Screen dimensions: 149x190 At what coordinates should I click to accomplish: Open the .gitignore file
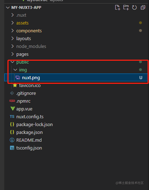tap(76, 93)
